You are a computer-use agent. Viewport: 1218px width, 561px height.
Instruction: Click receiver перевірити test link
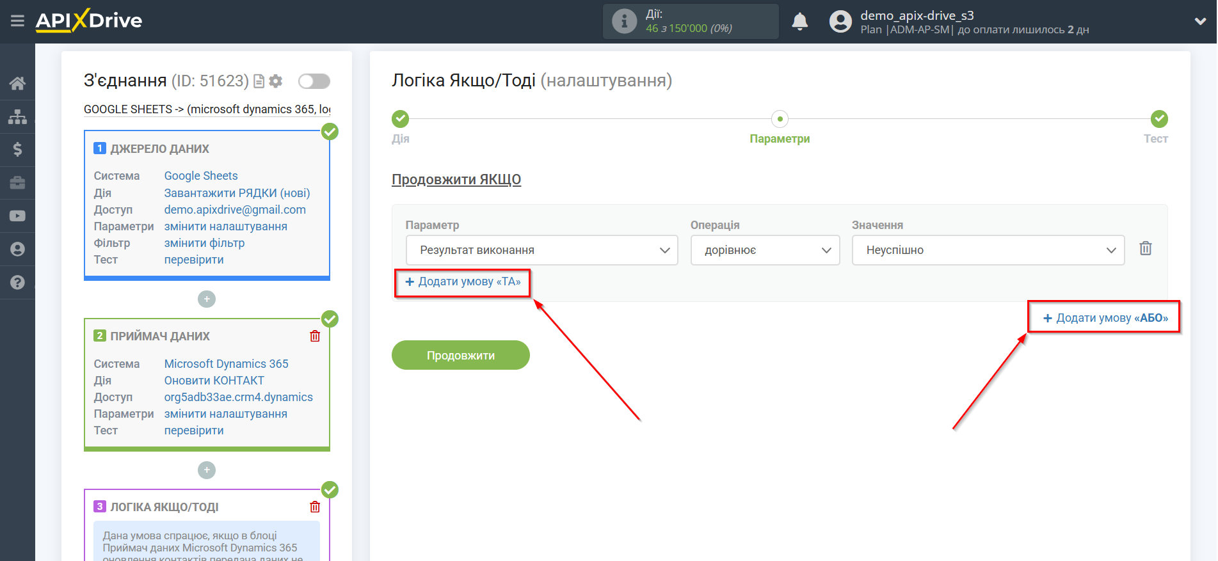coord(194,431)
